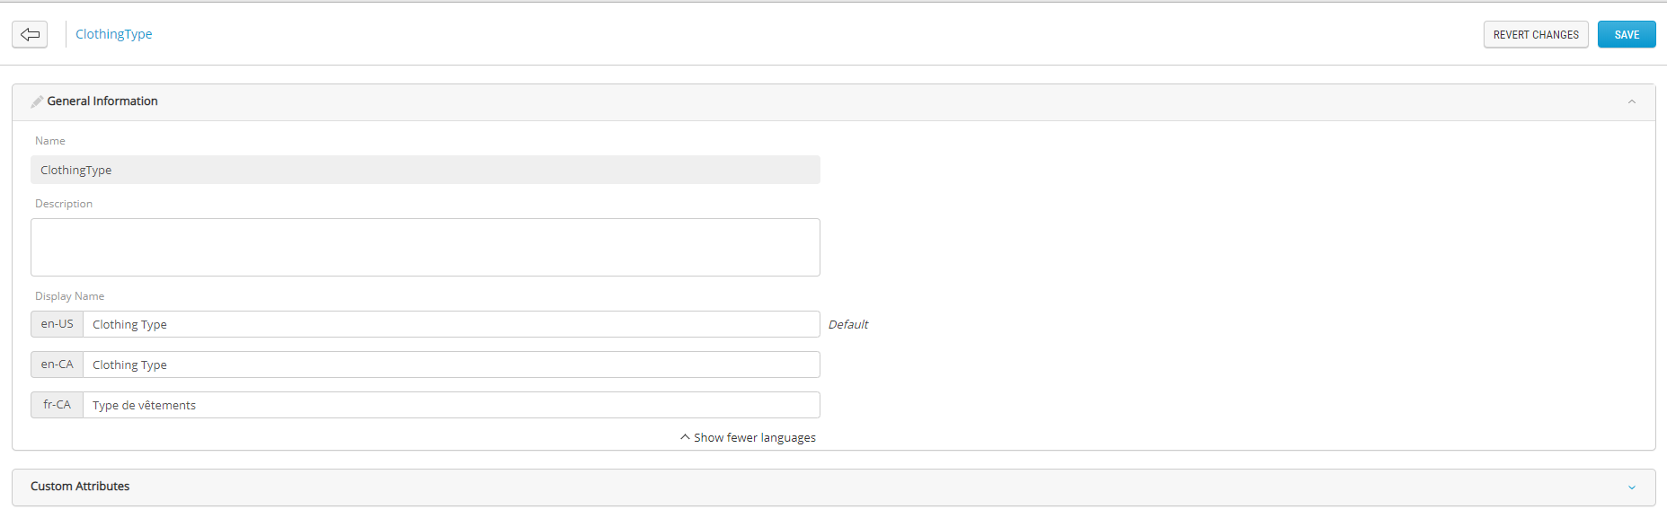Click the Custom Attributes section header
Screen dimensions: 1667x527
[x=79, y=487]
